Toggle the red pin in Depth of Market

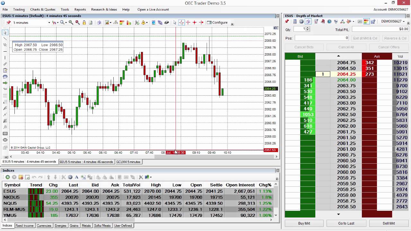[x=287, y=21]
